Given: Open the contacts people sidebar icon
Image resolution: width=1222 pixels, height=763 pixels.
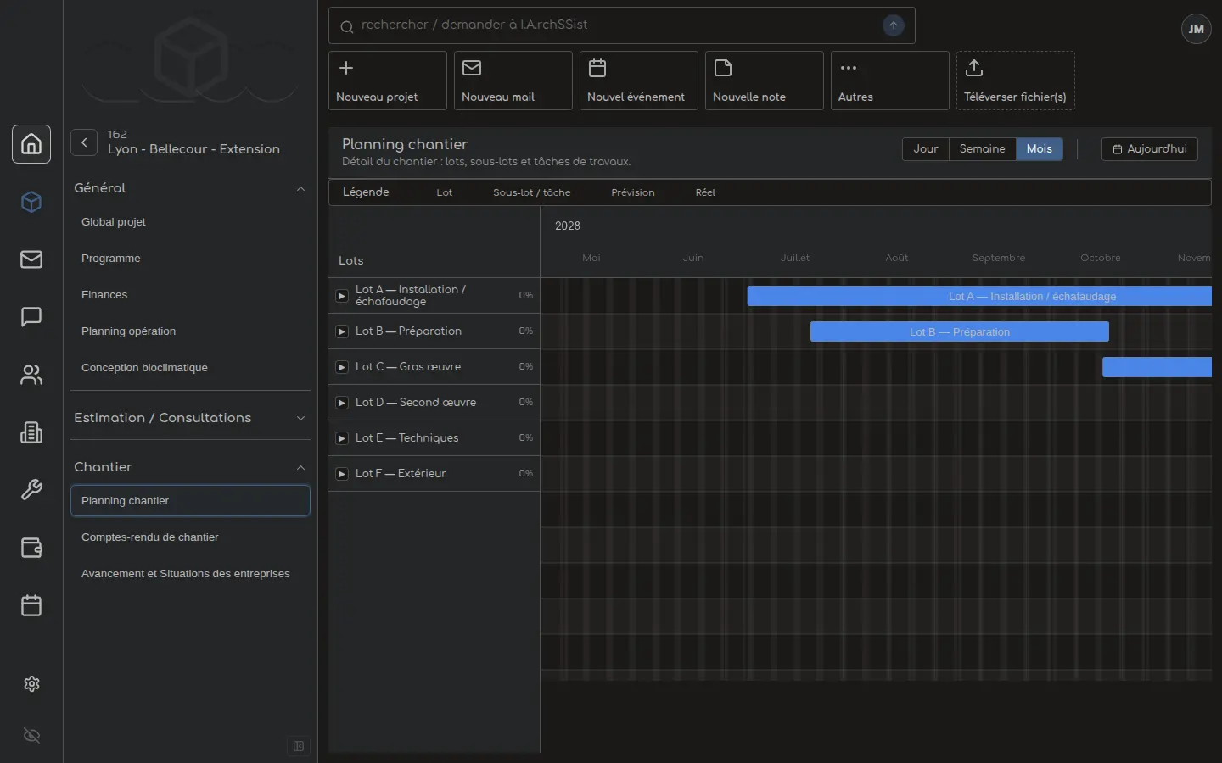Looking at the screenshot, I should 31,375.
